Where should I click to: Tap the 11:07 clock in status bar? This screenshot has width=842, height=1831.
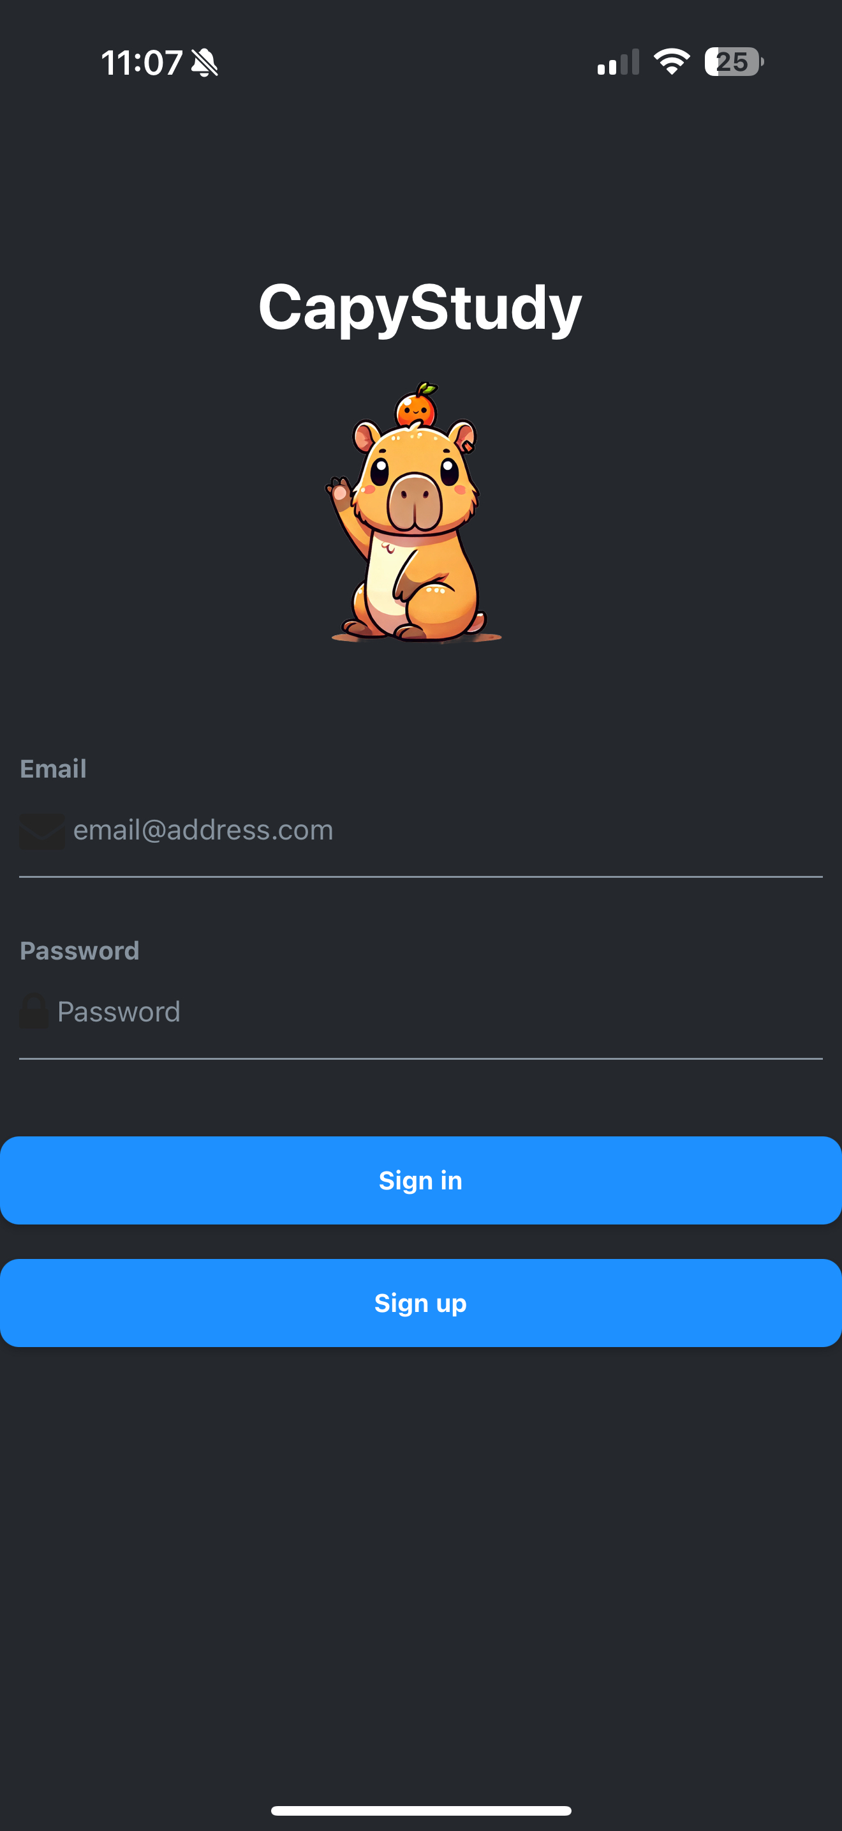[142, 63]
